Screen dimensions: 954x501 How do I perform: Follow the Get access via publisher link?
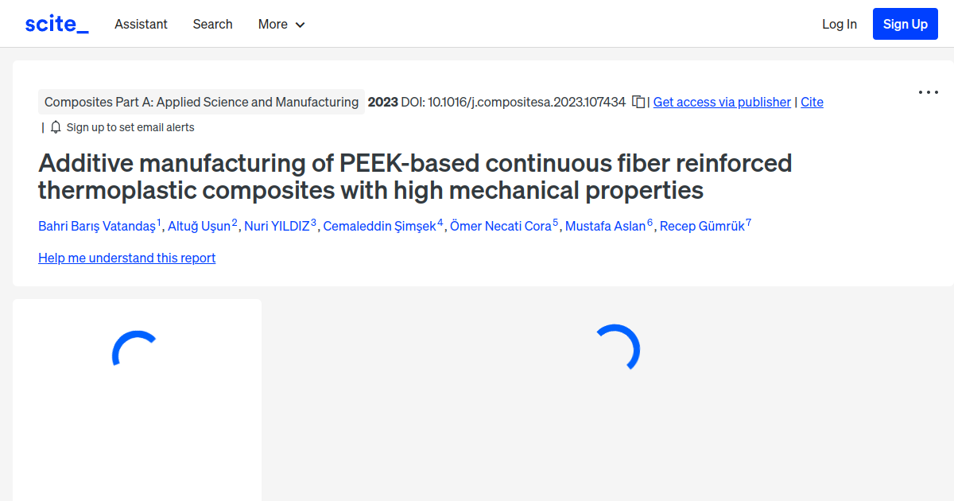point(721,102)
